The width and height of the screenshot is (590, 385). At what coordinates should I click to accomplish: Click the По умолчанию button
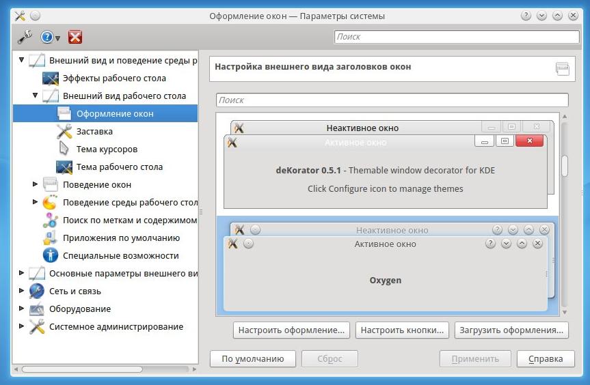(x=253, y=358)
